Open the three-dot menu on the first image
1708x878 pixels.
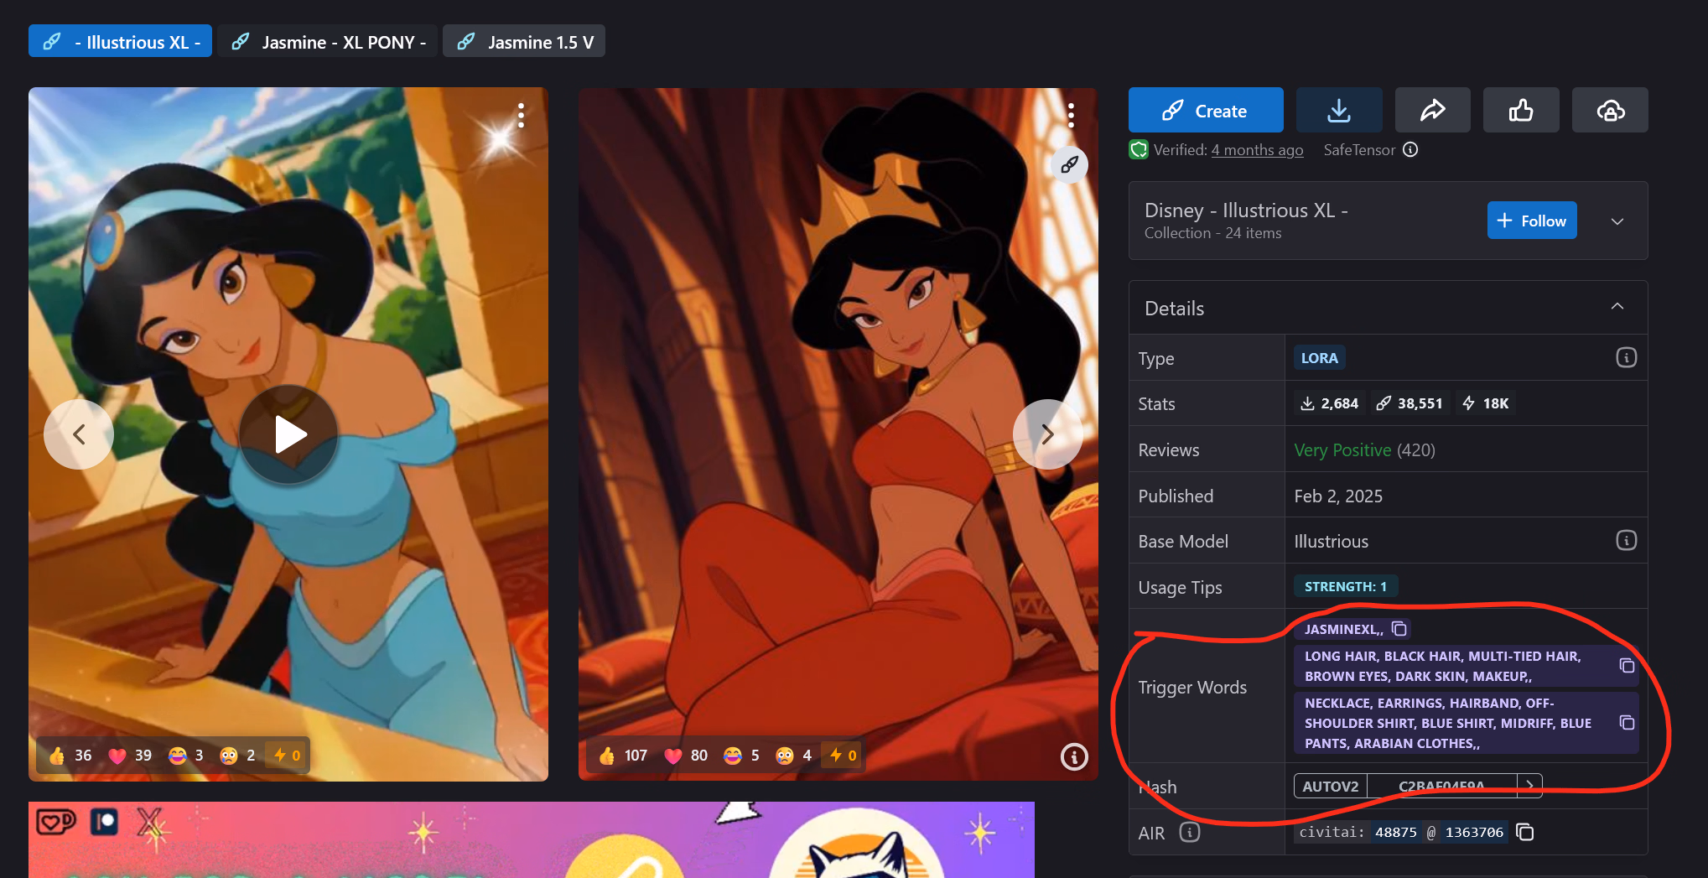point(521,116)
